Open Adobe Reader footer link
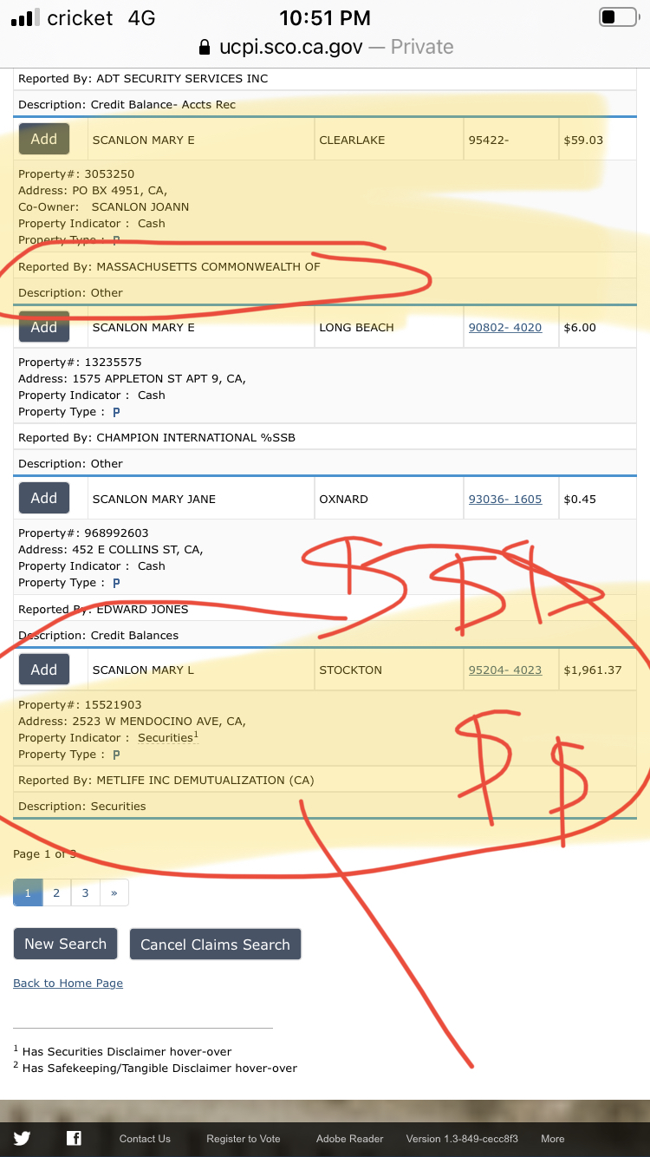 [x=350, y=1139]
